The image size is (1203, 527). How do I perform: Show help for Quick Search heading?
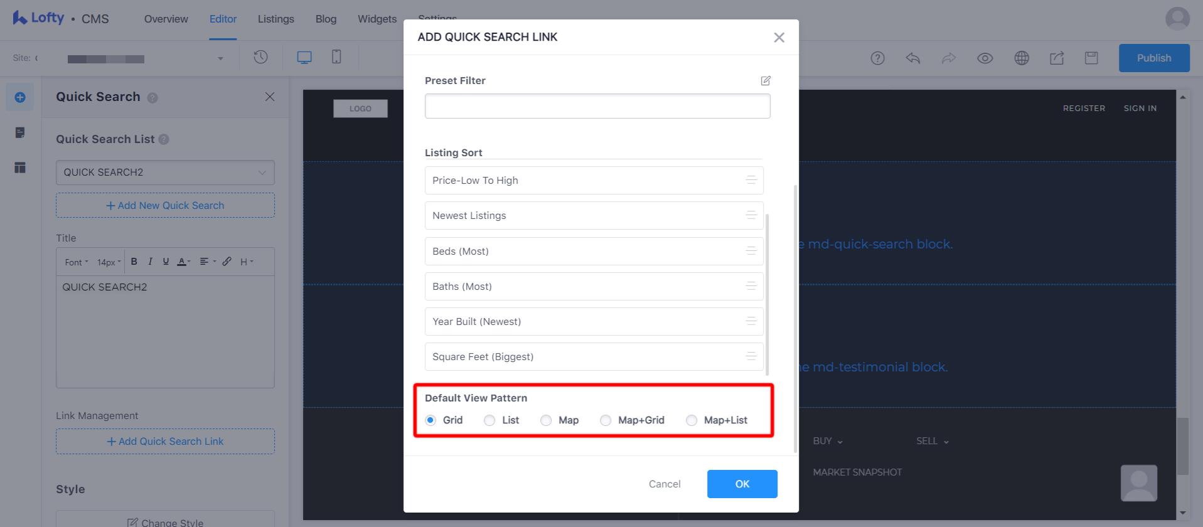coord(152,98)
